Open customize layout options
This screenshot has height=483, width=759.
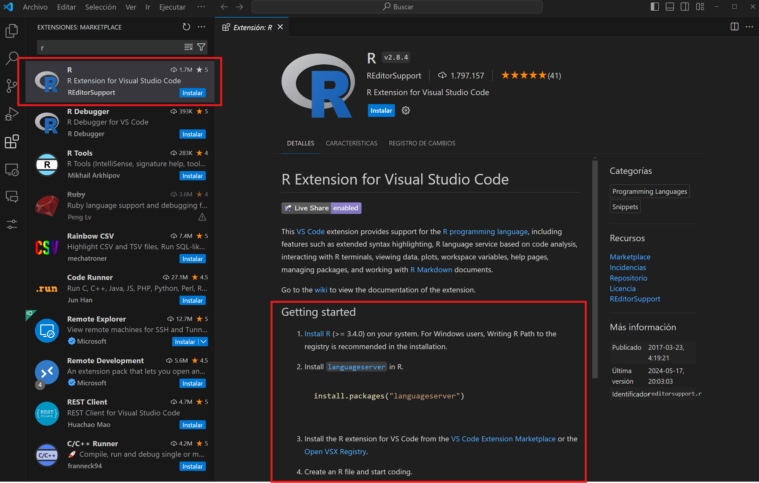pos(700,7)
